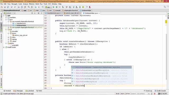The height and width of the screenshot is (95, 169).
Task: Click the scroll from source target icon
Action: click(x=32, y=13)
